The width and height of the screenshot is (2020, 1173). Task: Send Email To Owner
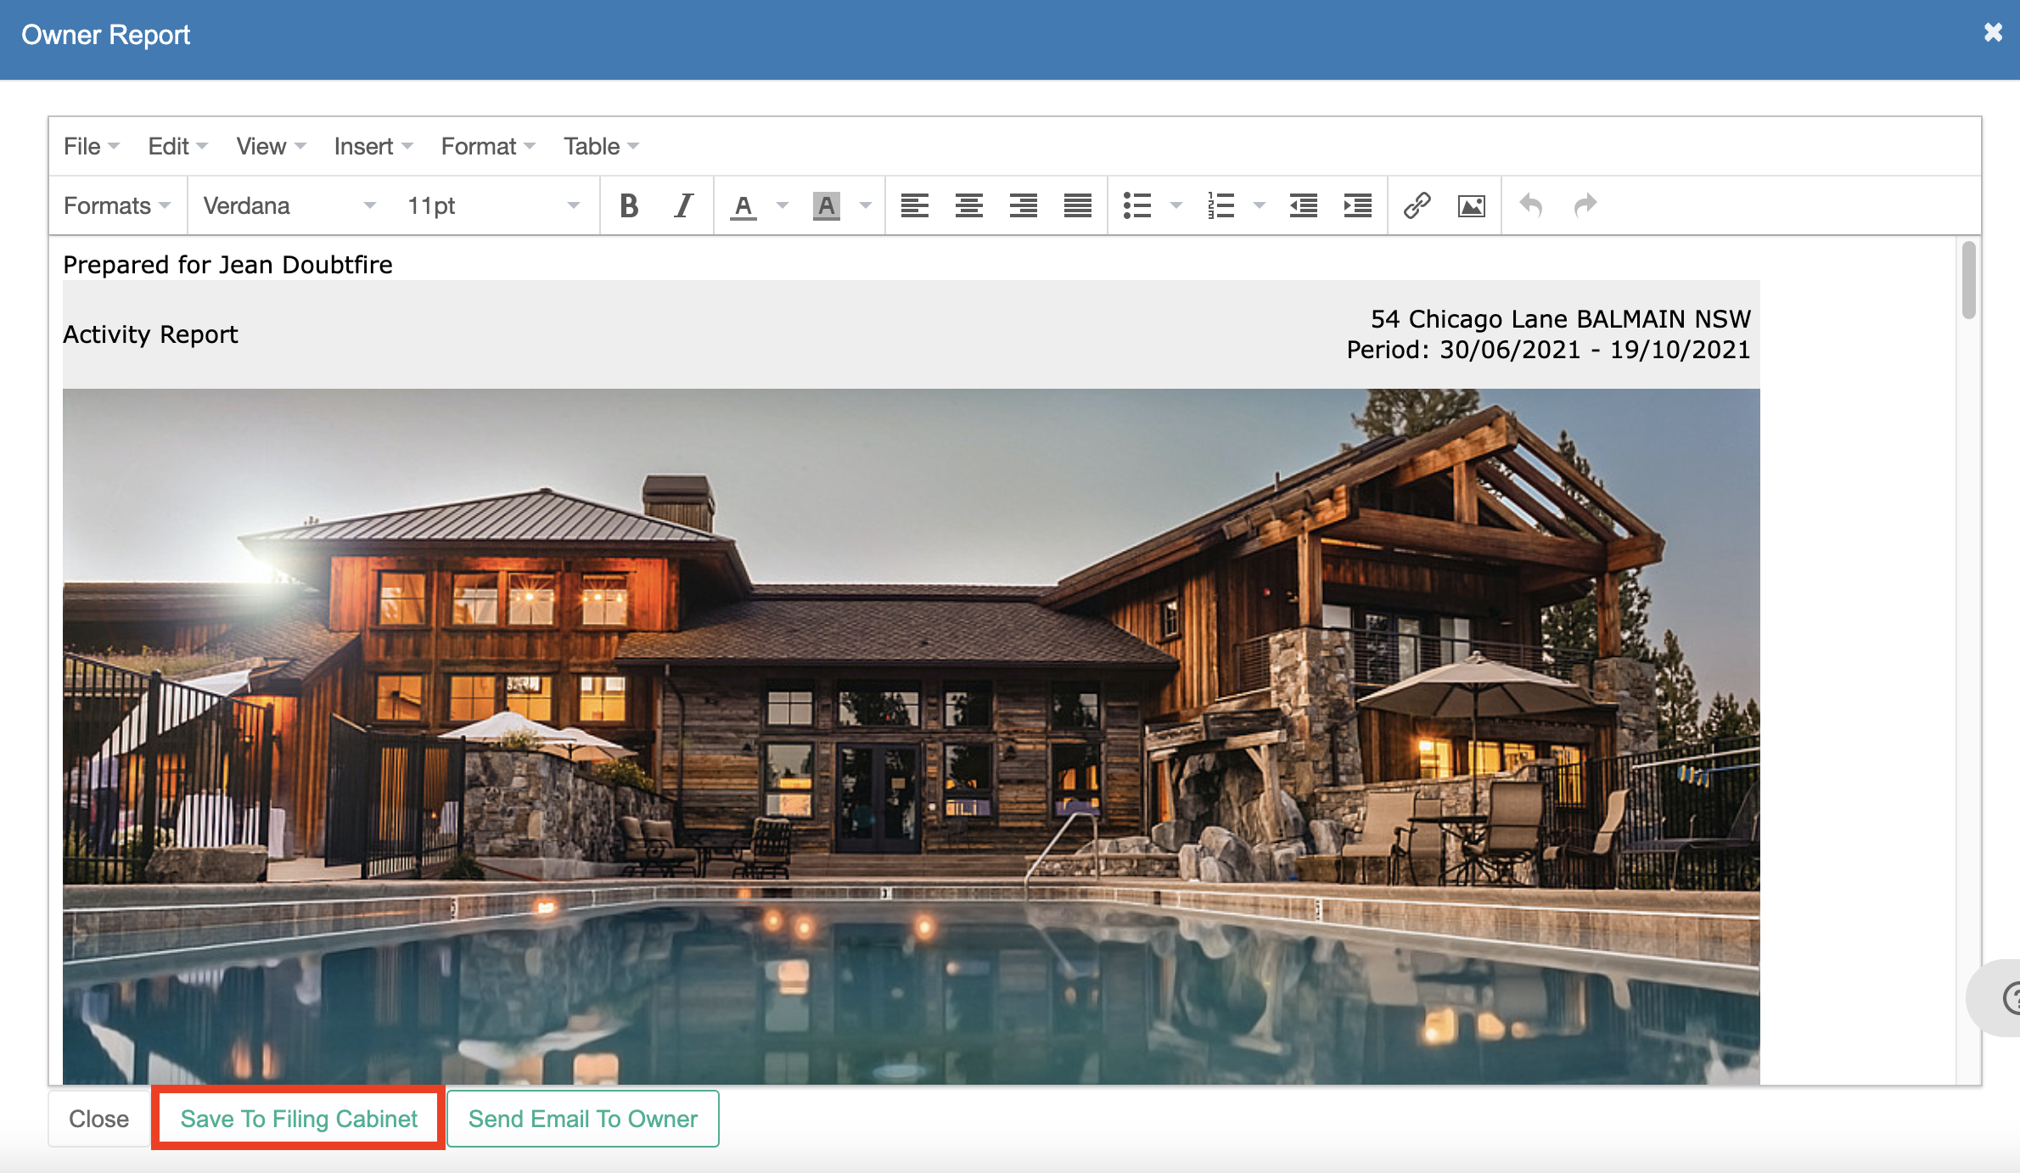(583, 1119)
